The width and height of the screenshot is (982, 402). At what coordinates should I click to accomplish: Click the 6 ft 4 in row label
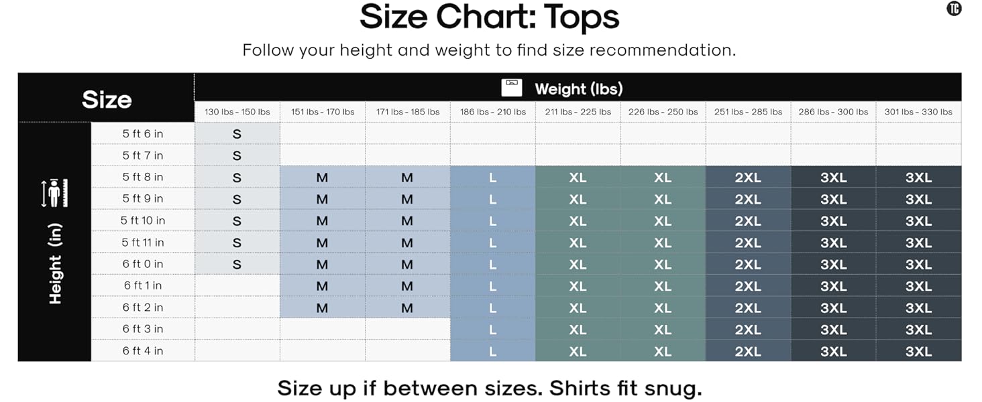(142, 350)
